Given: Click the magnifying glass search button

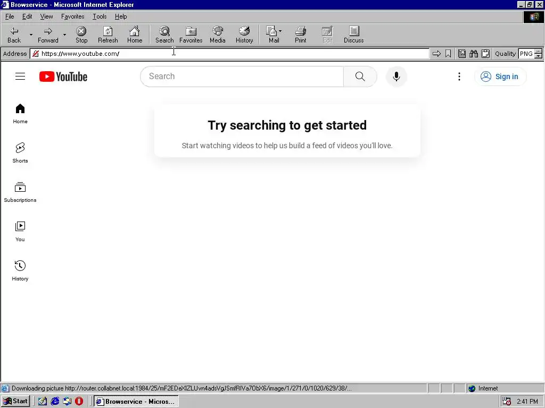Looking at the screenshot, I should [x=360, y=76].
